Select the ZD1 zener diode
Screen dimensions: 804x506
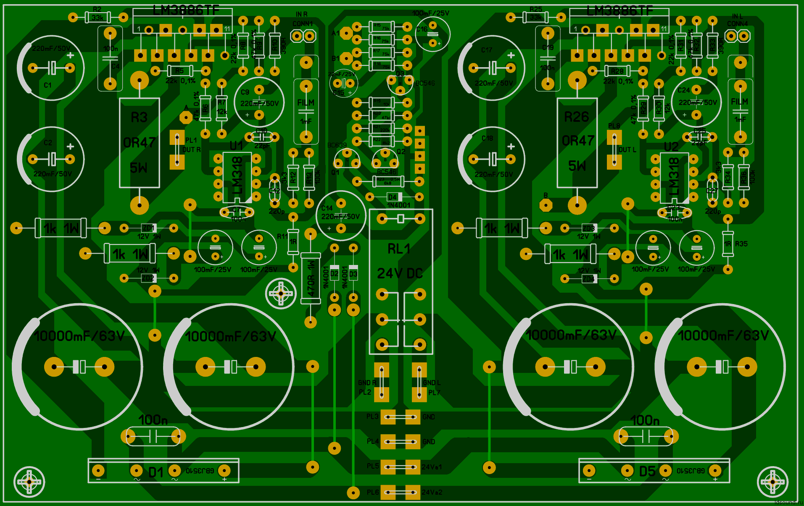149,228
